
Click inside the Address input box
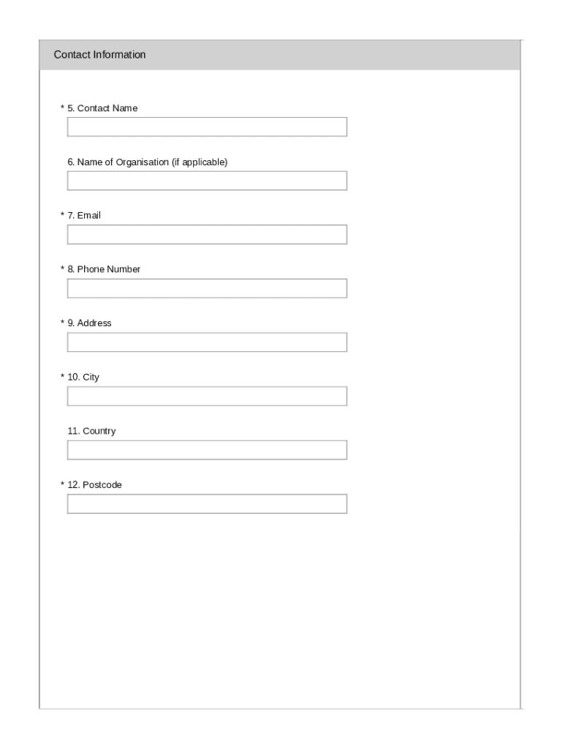pos(206,340)
